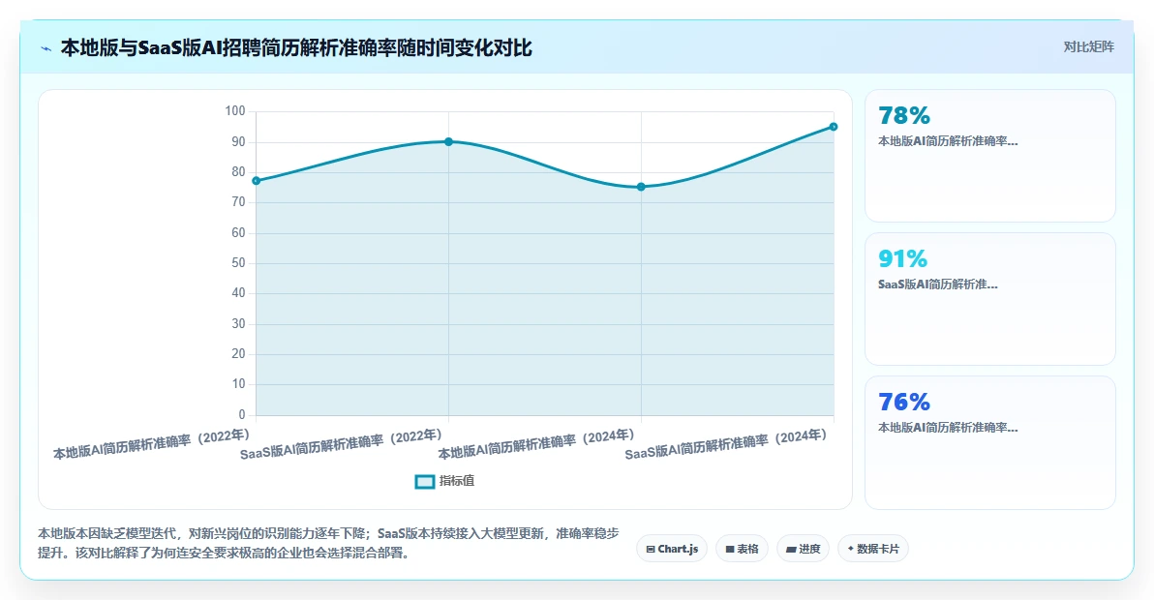Click the chart title 本地版与SaaS版AI招聘简历解析准确率
Screen dimensions: 1154x600
tap(296, 48)
